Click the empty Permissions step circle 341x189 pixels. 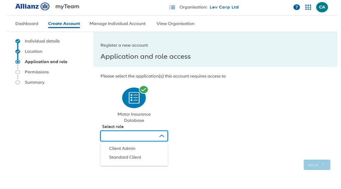pyautogui.click(x=18, y=72)
